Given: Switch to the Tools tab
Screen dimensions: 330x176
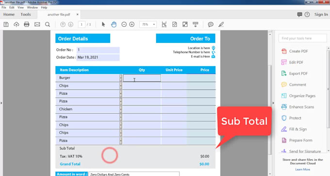Looking at the screenshot, I should (x=26, y=15).
